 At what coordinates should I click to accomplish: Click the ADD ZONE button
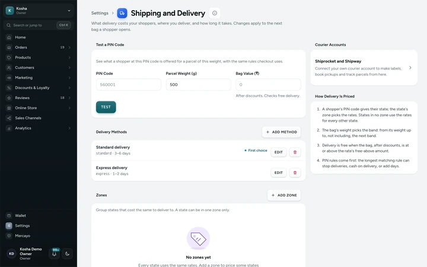coord(284,195)
